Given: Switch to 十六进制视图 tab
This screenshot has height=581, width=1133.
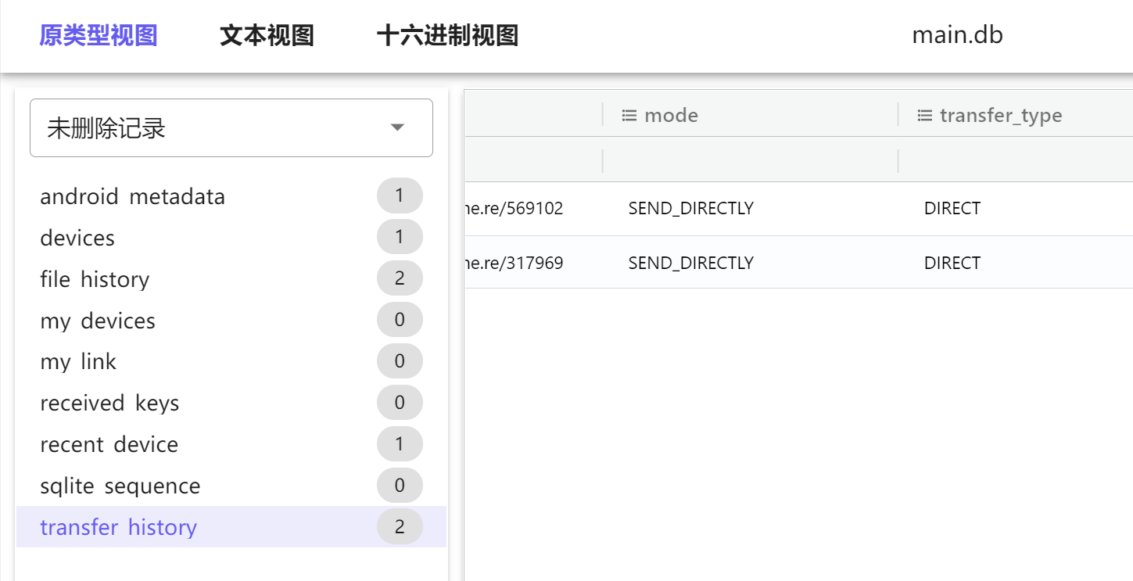Looking at the screenshot, I should (447, 35).
